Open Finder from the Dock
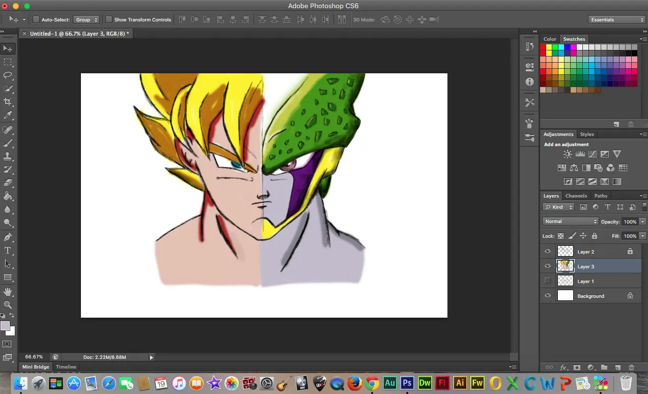Screen dimensions: 648x394 [x=21, y=383]
